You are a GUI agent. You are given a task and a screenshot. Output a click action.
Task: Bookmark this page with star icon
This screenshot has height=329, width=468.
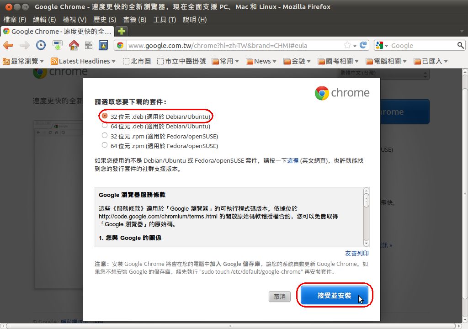pyautogui.click(x=347, y=45)
